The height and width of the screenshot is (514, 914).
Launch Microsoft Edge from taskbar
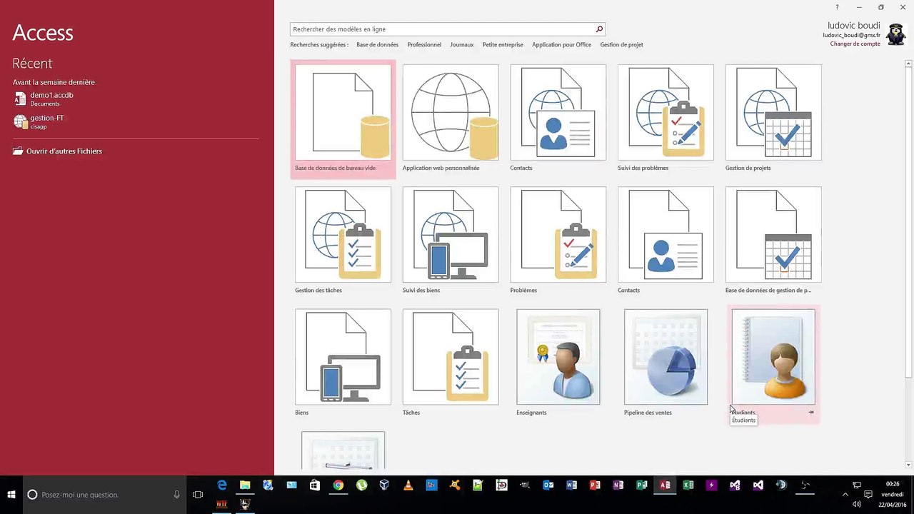tap(222, 485)
